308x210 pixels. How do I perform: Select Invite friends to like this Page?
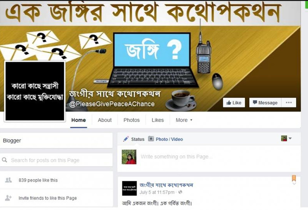click(48, 198)
